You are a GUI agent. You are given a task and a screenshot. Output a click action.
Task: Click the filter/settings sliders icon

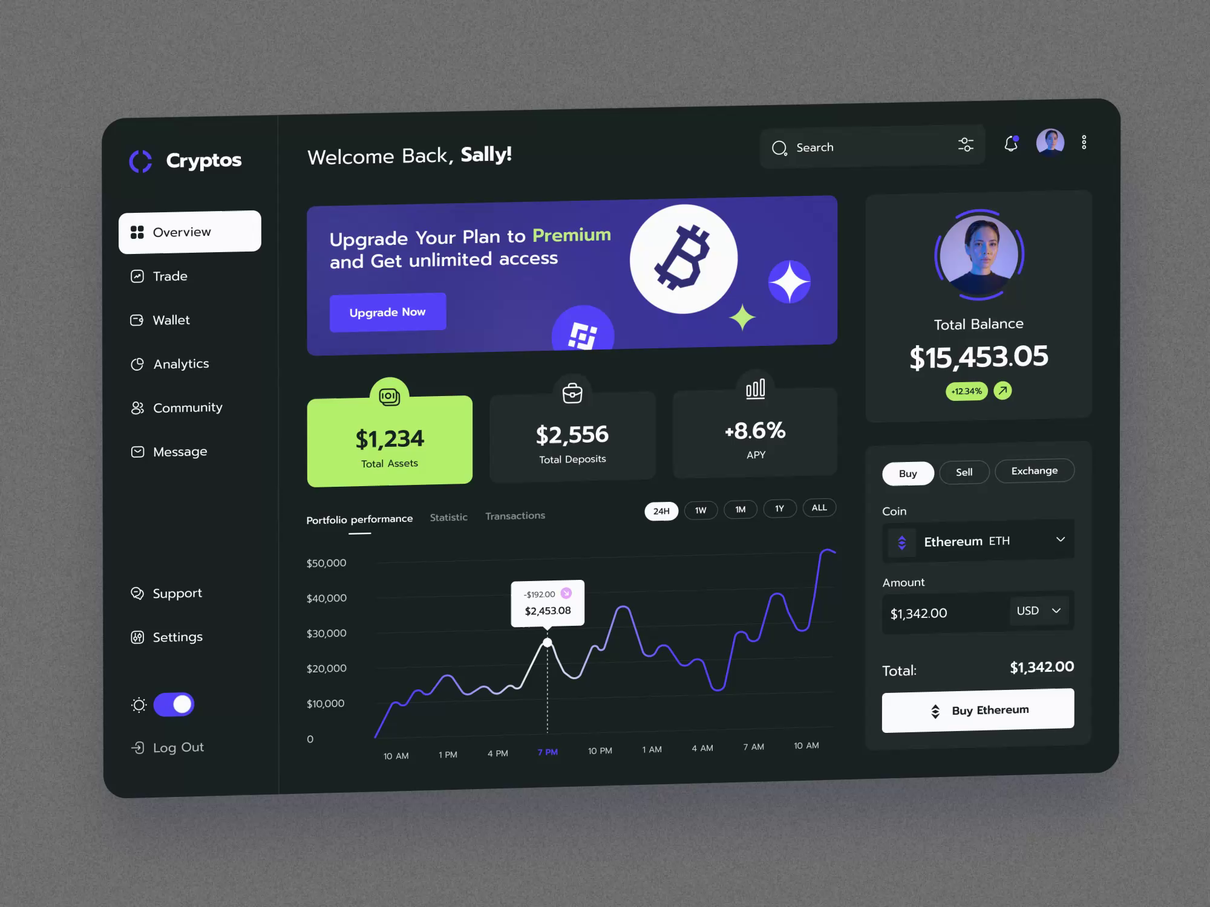966,146
